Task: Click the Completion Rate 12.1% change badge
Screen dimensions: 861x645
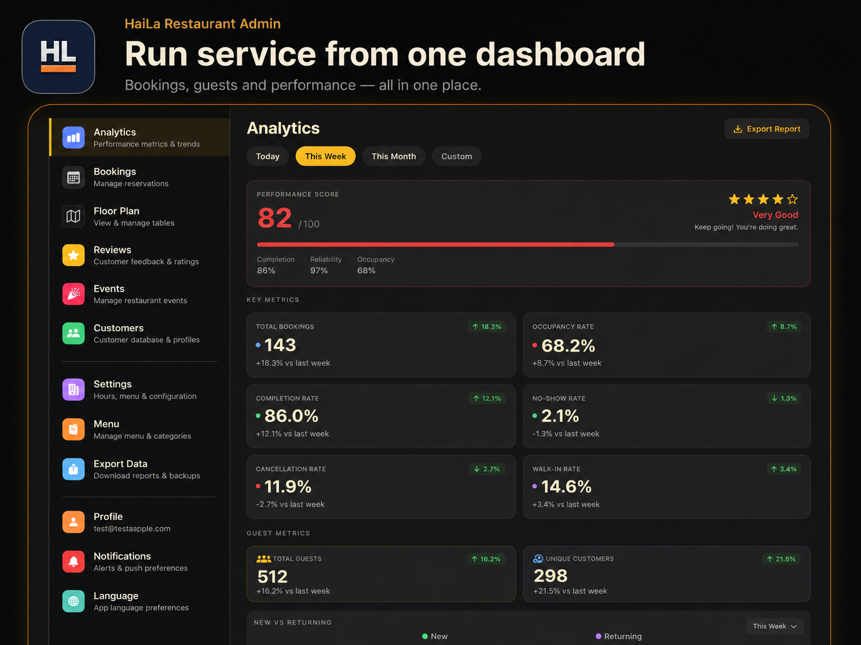Action: [487, 399]
